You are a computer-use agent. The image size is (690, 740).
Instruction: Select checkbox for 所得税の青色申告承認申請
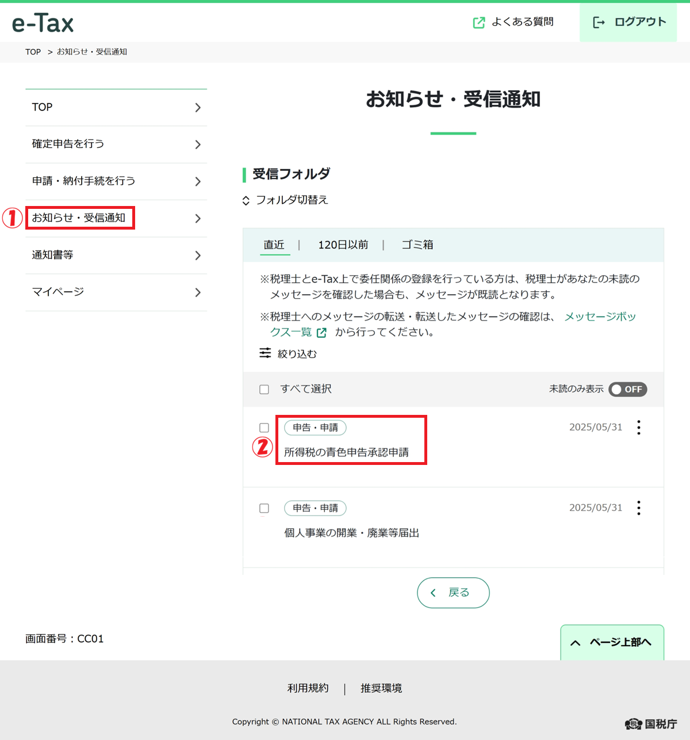264,428
